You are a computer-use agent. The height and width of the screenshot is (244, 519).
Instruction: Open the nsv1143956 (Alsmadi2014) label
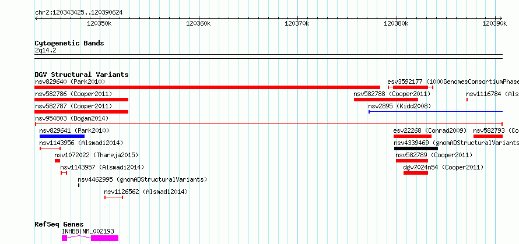pos(81,143)
